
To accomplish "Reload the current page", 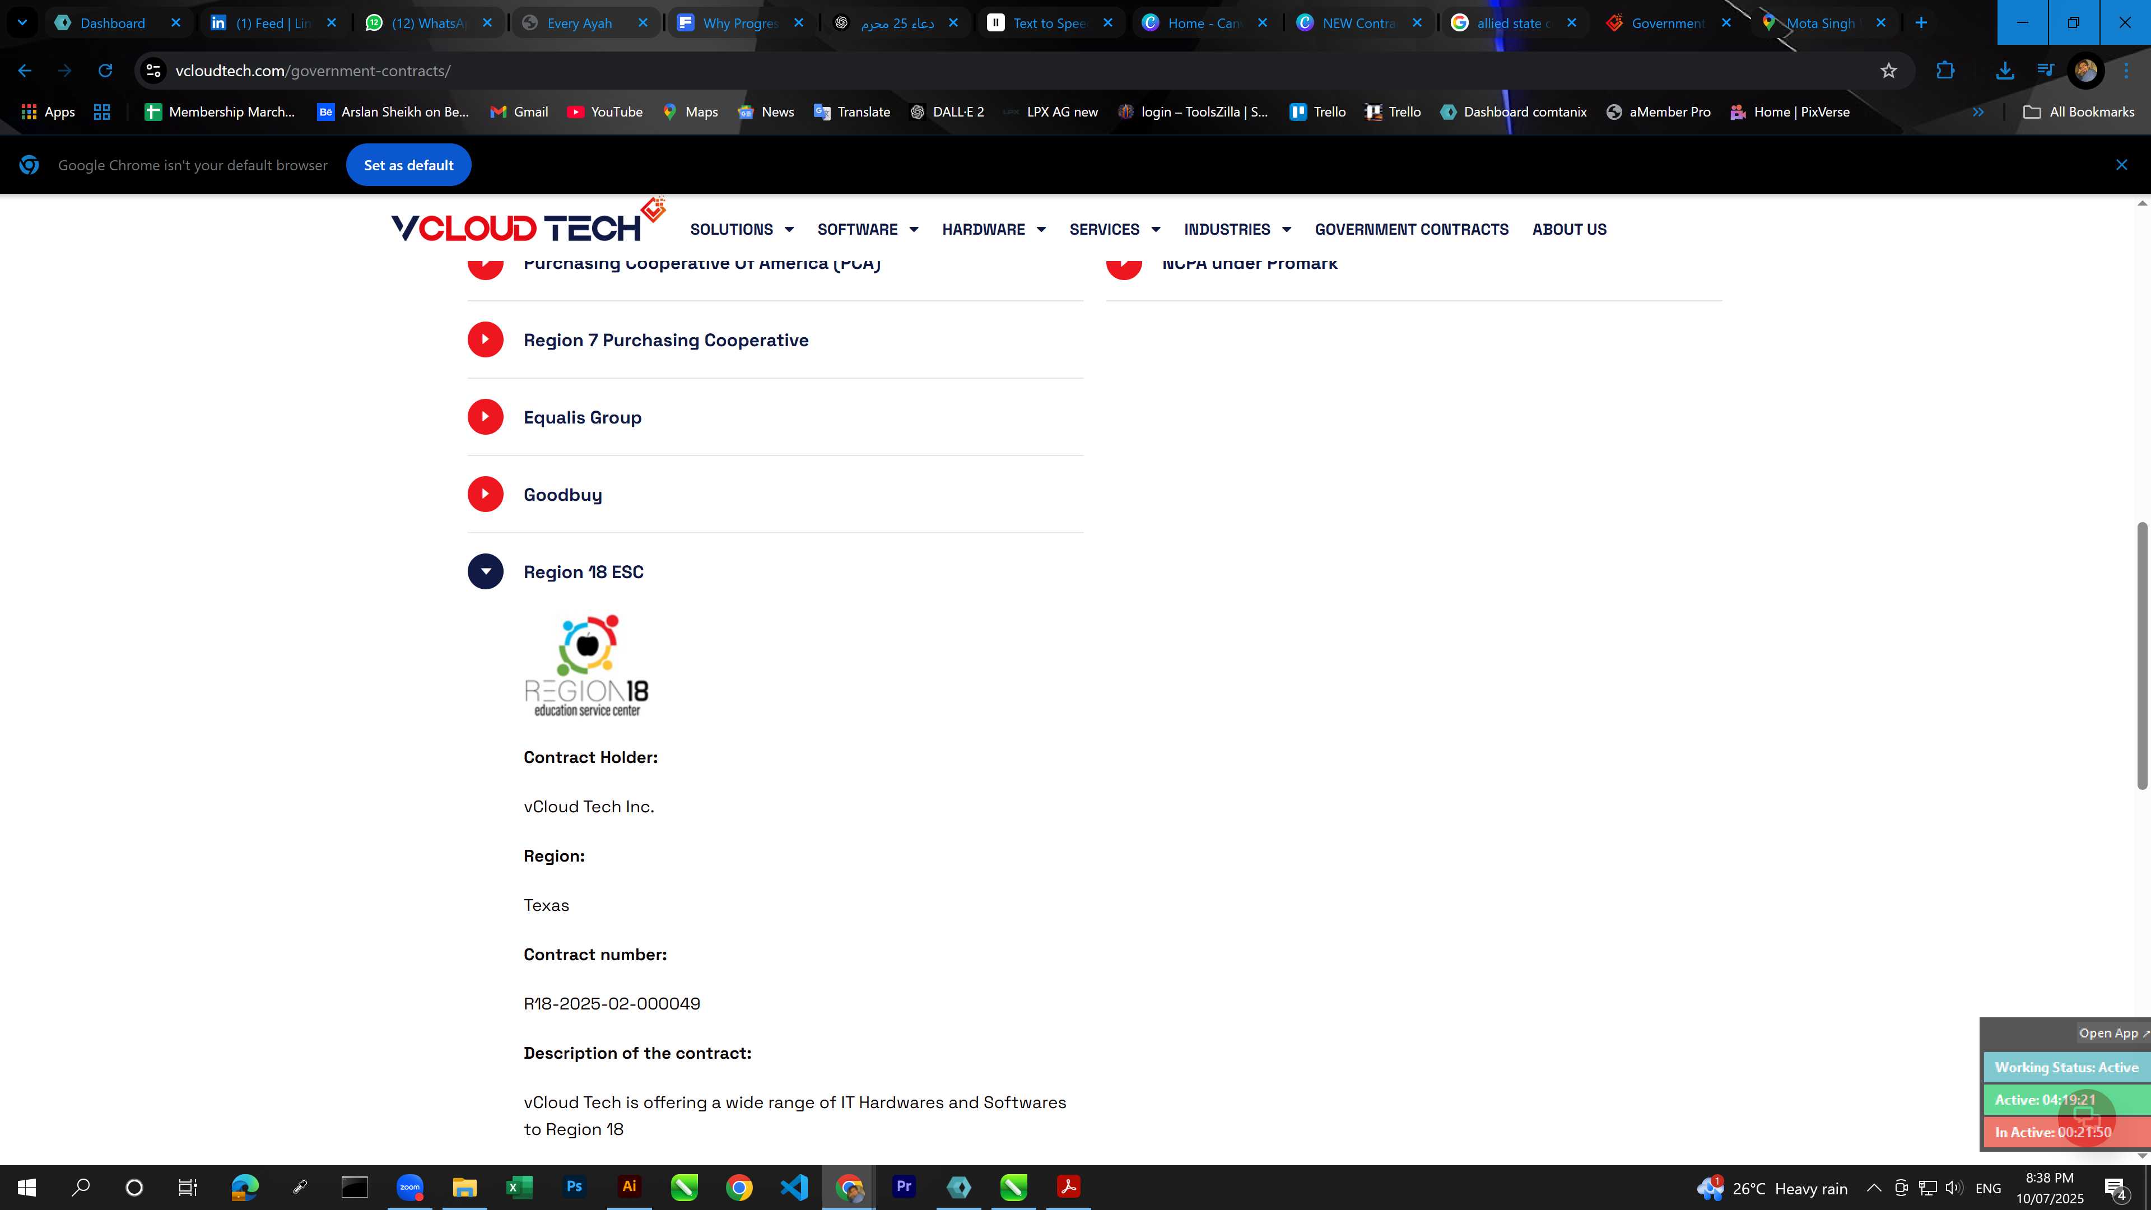I will (105, 71).
